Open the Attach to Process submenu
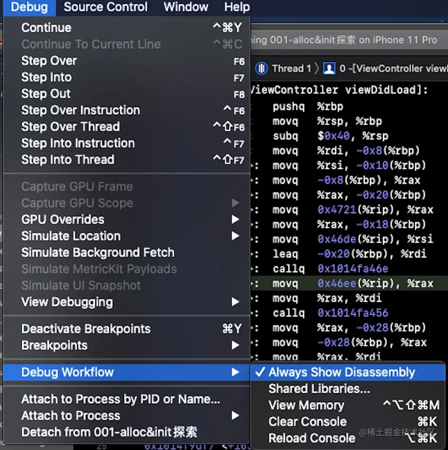This screenshot has width=448, height=450. [71, 415]
